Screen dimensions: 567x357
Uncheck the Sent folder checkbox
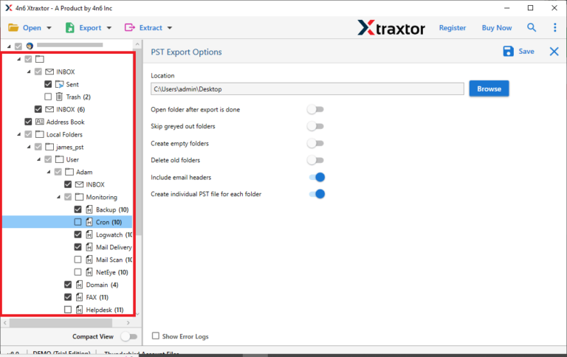point(48,84)
